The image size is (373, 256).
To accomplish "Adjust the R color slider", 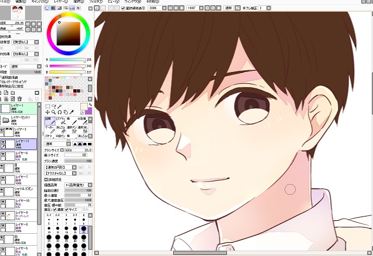I will [67, 60].
